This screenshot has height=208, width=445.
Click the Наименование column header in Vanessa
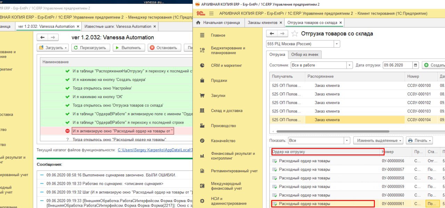click(x=116, y=61)
